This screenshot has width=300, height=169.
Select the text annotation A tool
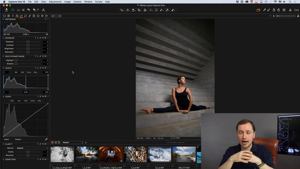pos(44,10)
